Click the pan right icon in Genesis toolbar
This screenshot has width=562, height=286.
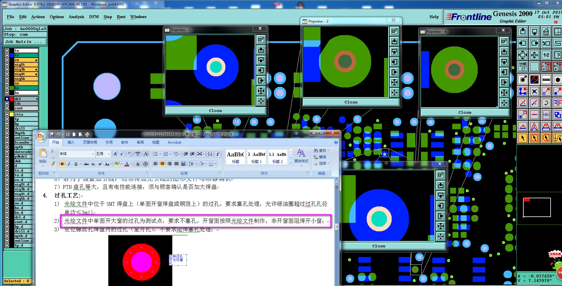pos(534,43)
